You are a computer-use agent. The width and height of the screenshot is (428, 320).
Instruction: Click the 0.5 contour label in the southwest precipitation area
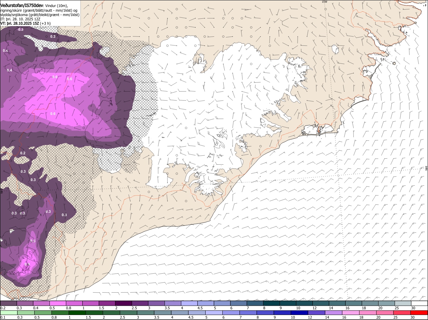click(33, 241)
